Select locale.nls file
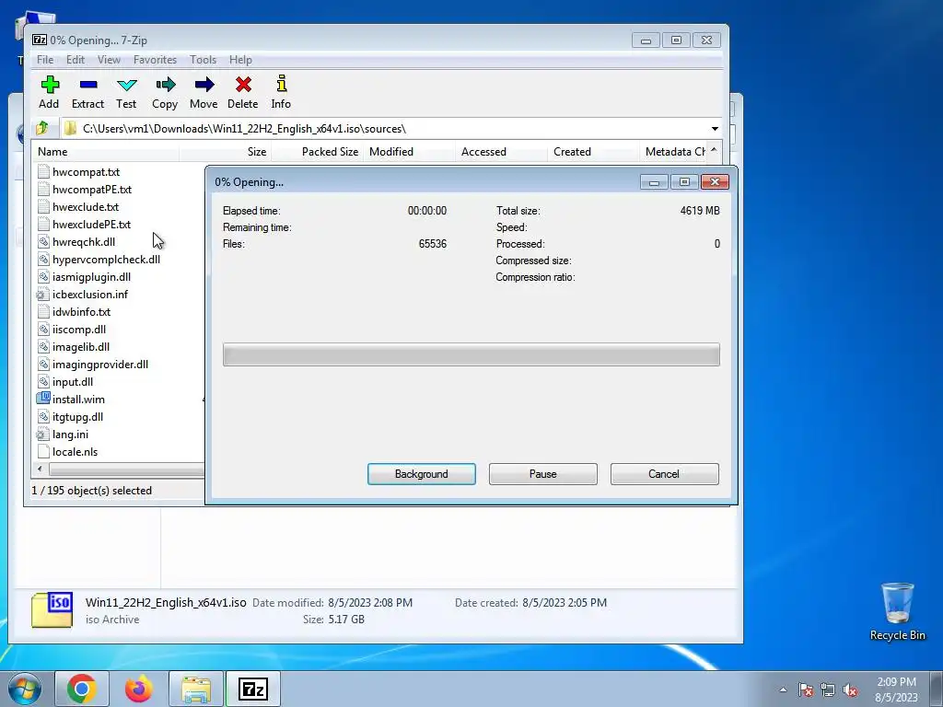This screenshot has height=707, width=943. pyautogui.click(x=75, y=451)
